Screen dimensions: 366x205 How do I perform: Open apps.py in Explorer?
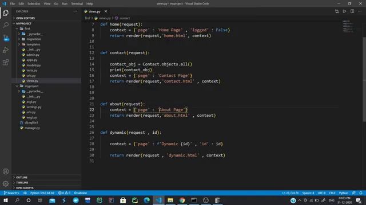point(47,60)
